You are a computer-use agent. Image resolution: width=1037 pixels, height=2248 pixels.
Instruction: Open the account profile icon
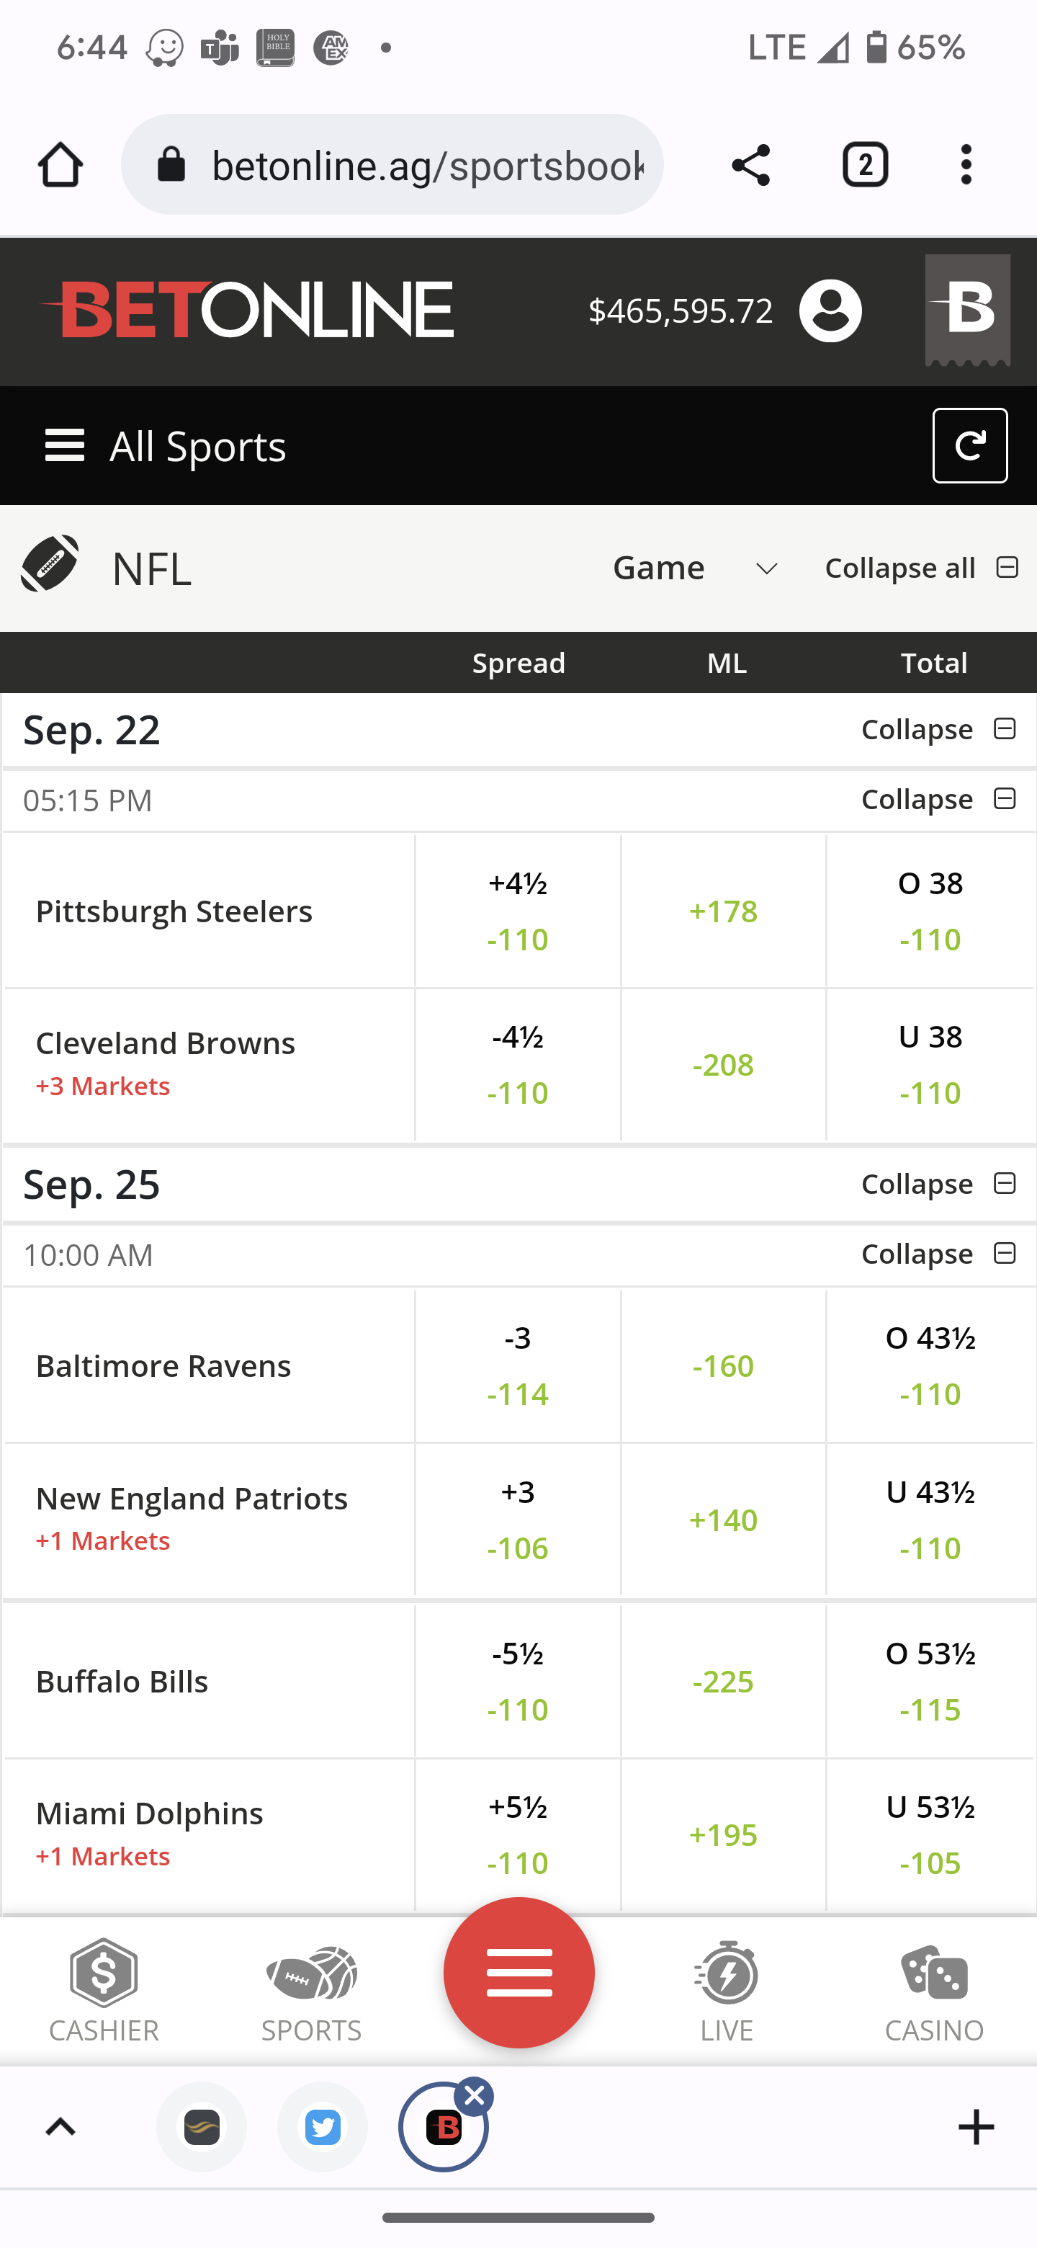[x=830, y=311]
